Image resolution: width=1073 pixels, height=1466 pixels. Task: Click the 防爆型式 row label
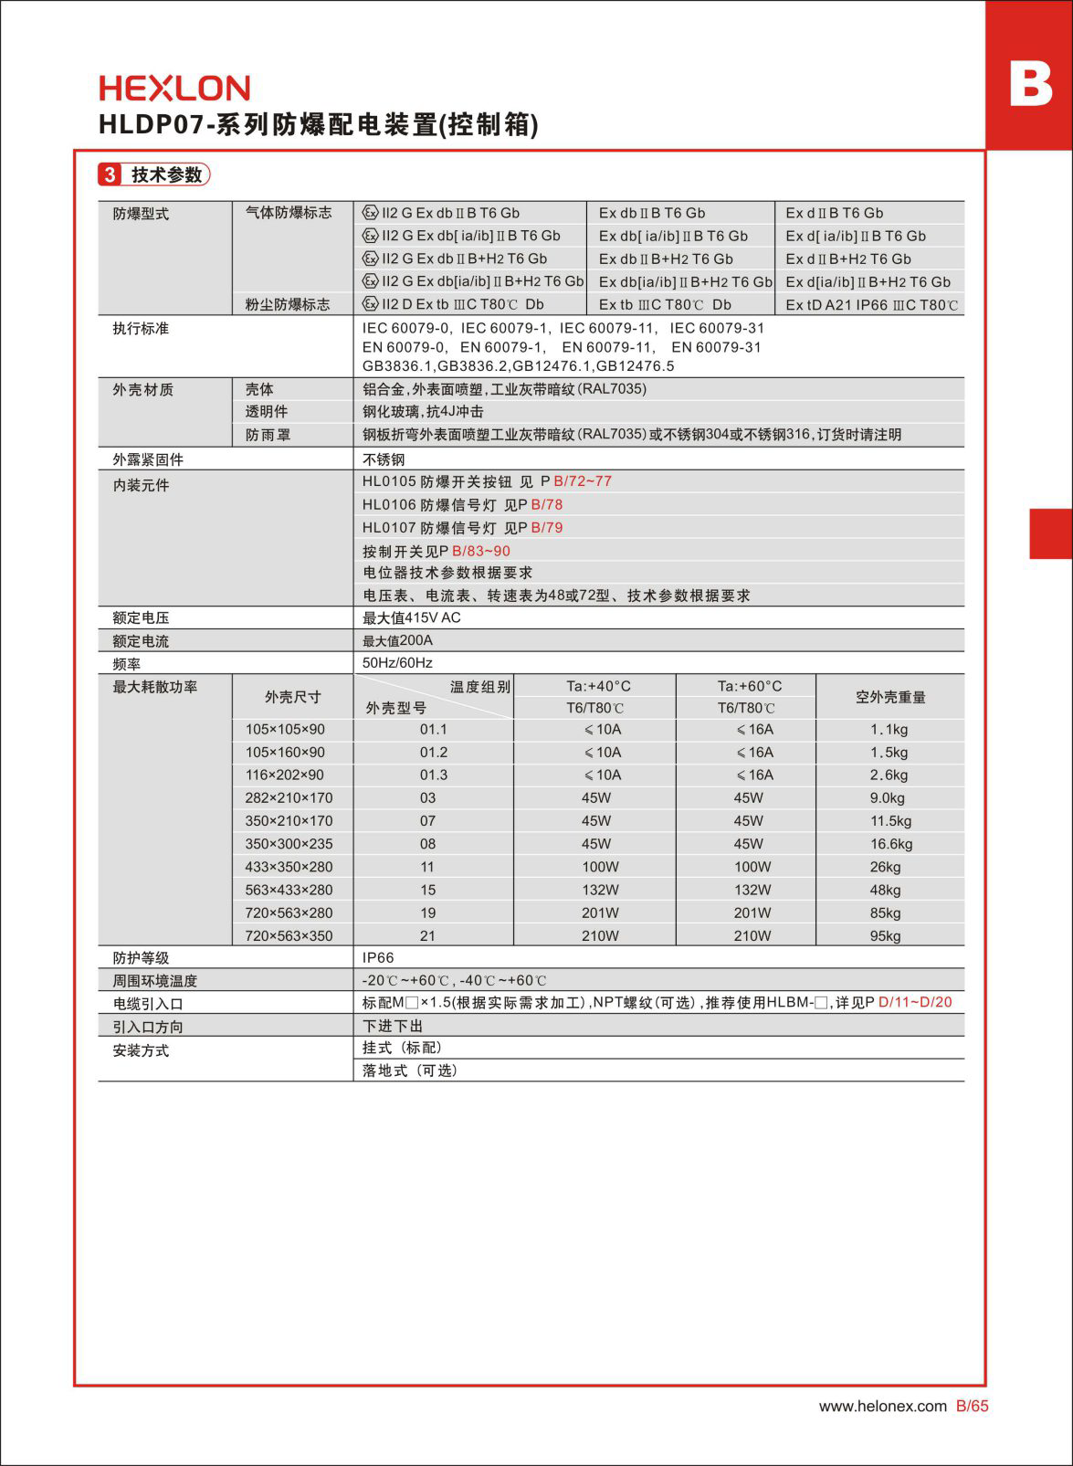[x=141, y=215]
